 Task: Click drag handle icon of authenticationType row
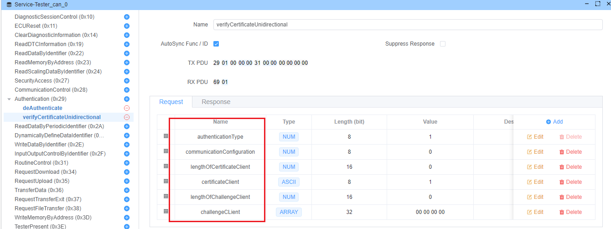click(166, 136)
